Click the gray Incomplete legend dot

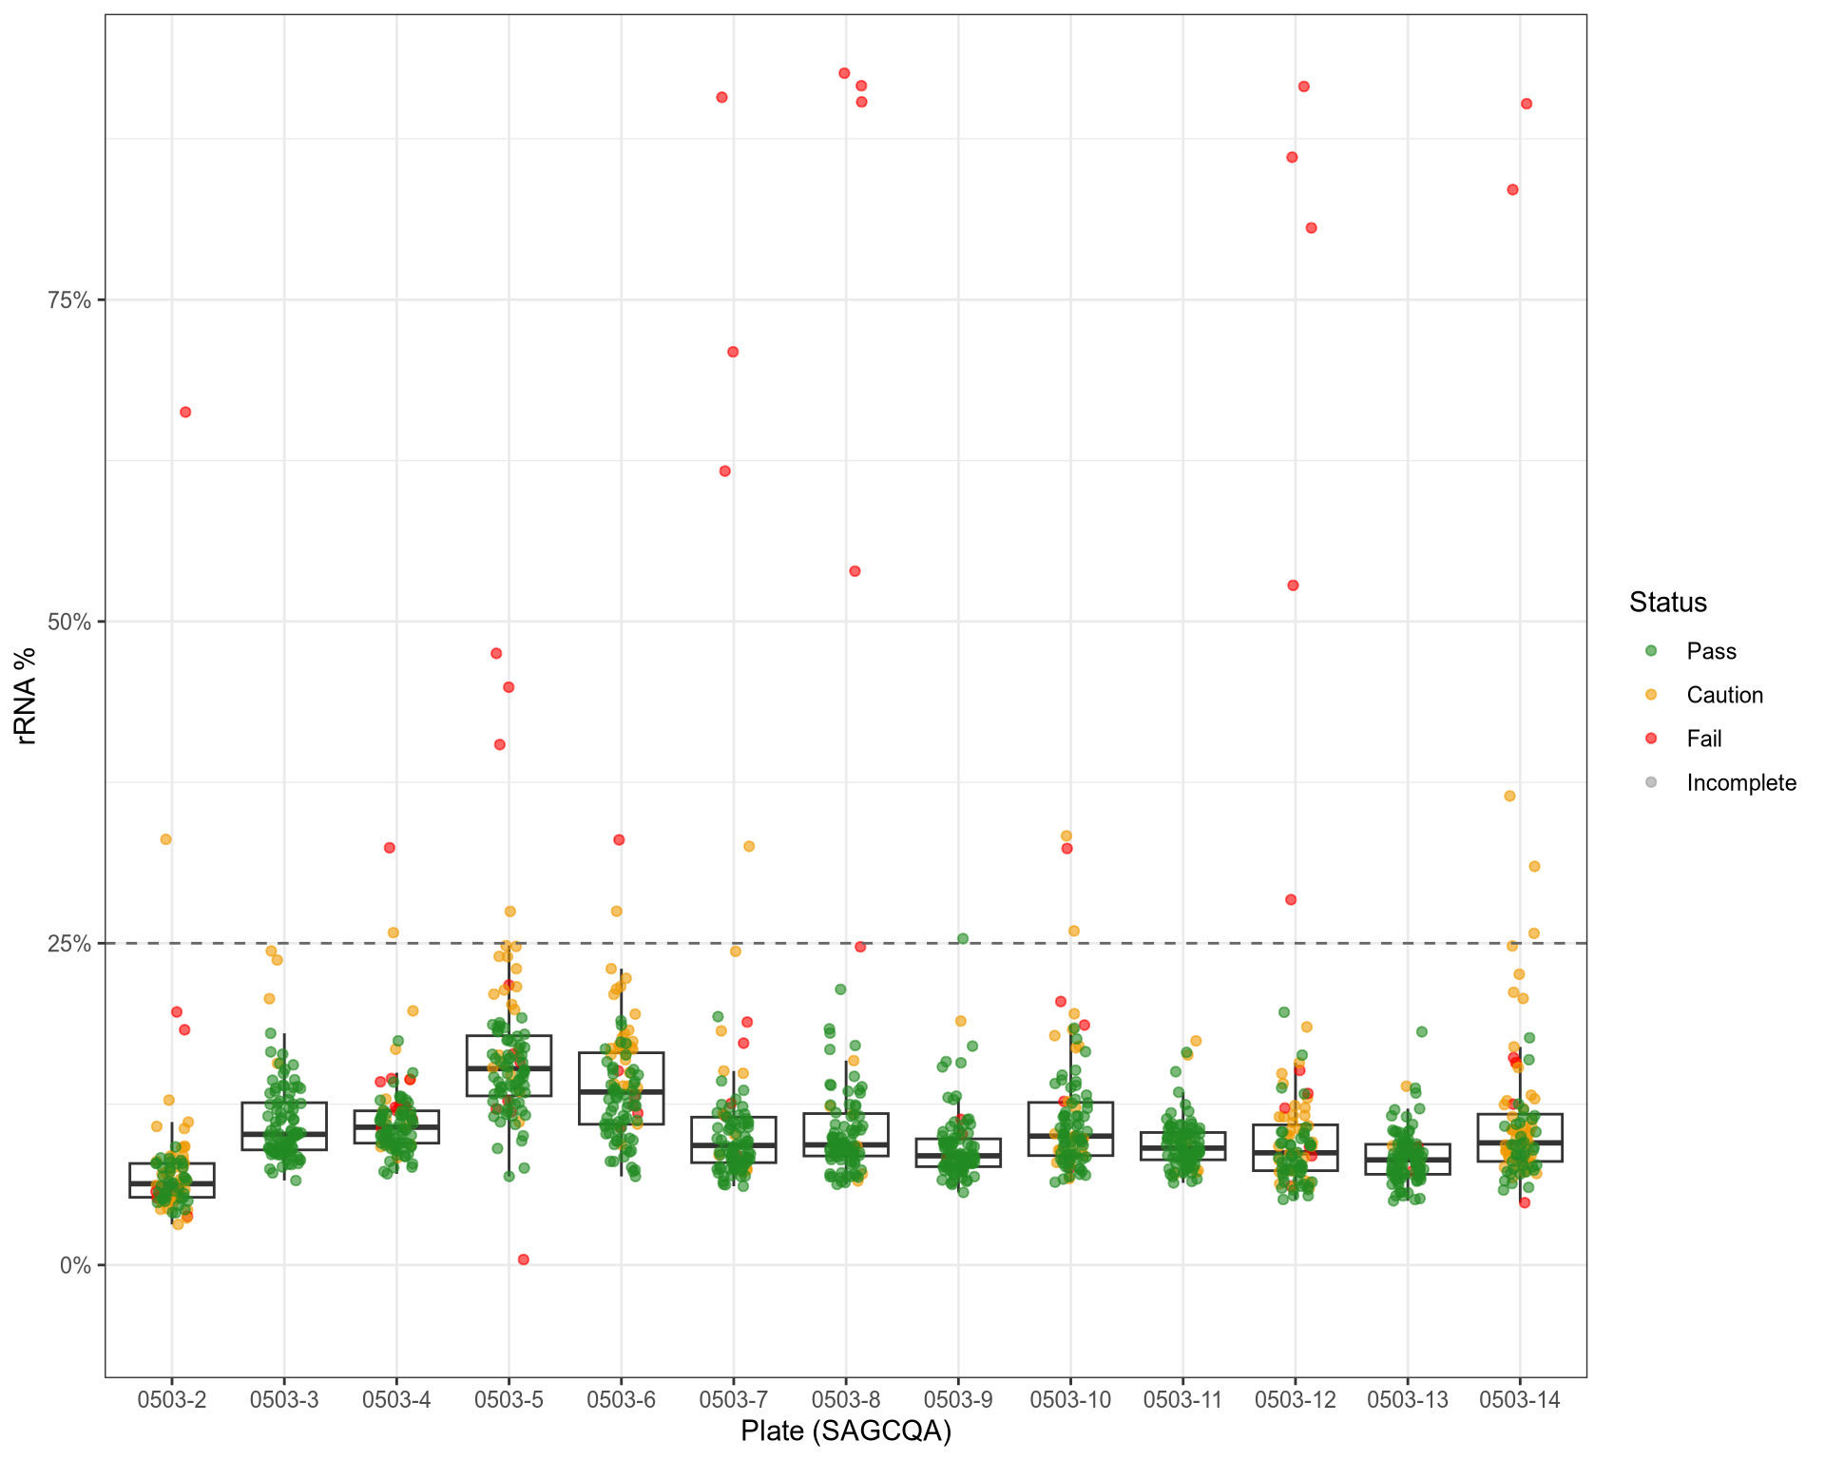coord(1651,782)
